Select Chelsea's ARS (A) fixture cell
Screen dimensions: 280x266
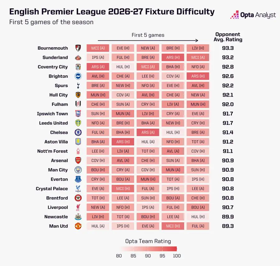tap(148, 133)
